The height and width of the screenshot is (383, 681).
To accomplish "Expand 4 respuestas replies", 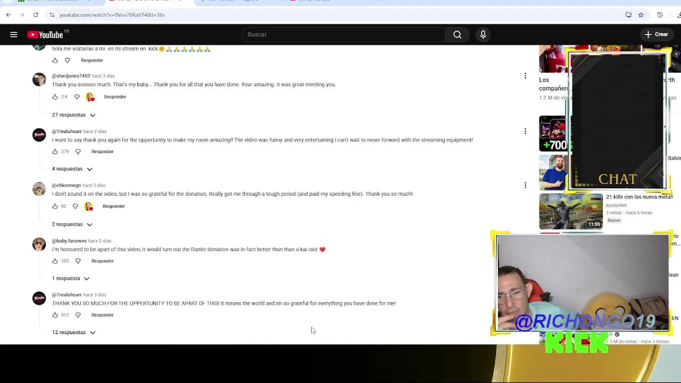I will (72, 169).
